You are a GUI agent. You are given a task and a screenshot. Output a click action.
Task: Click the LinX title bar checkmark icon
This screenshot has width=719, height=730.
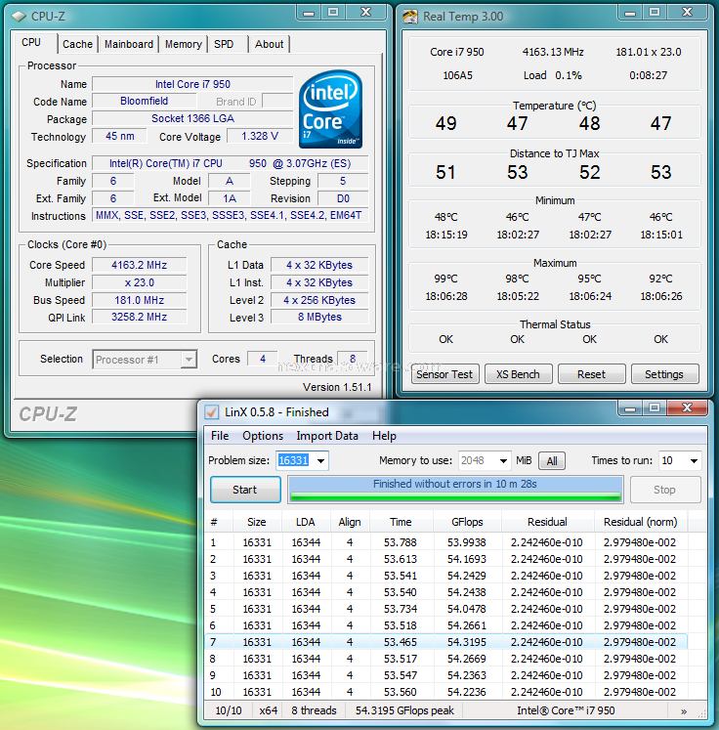coord(212,412)
